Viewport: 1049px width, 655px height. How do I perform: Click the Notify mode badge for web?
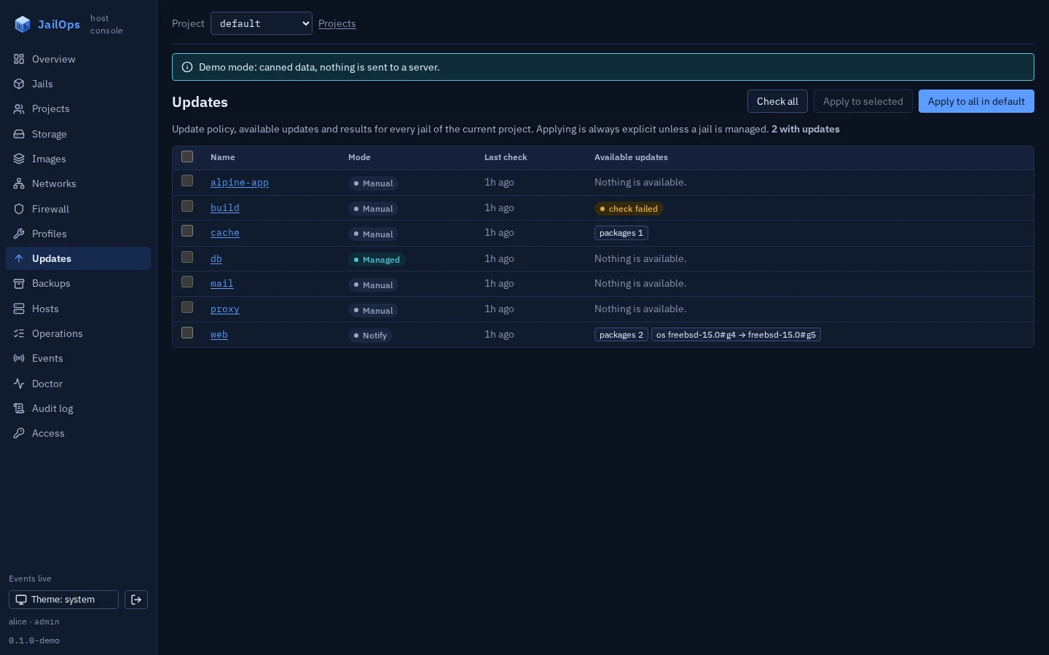pyautogui.click(x=370, y=336)
